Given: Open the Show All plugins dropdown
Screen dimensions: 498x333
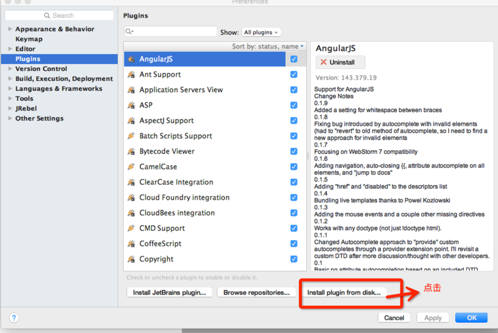Looking at the screenshot, I should tap(261, 32).
